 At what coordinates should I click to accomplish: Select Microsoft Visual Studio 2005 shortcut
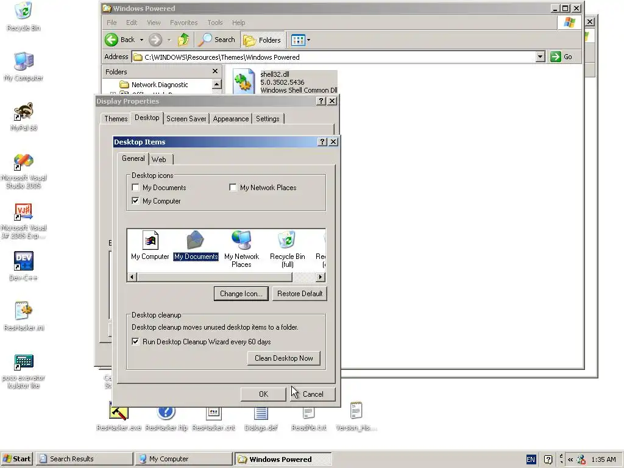24,161
